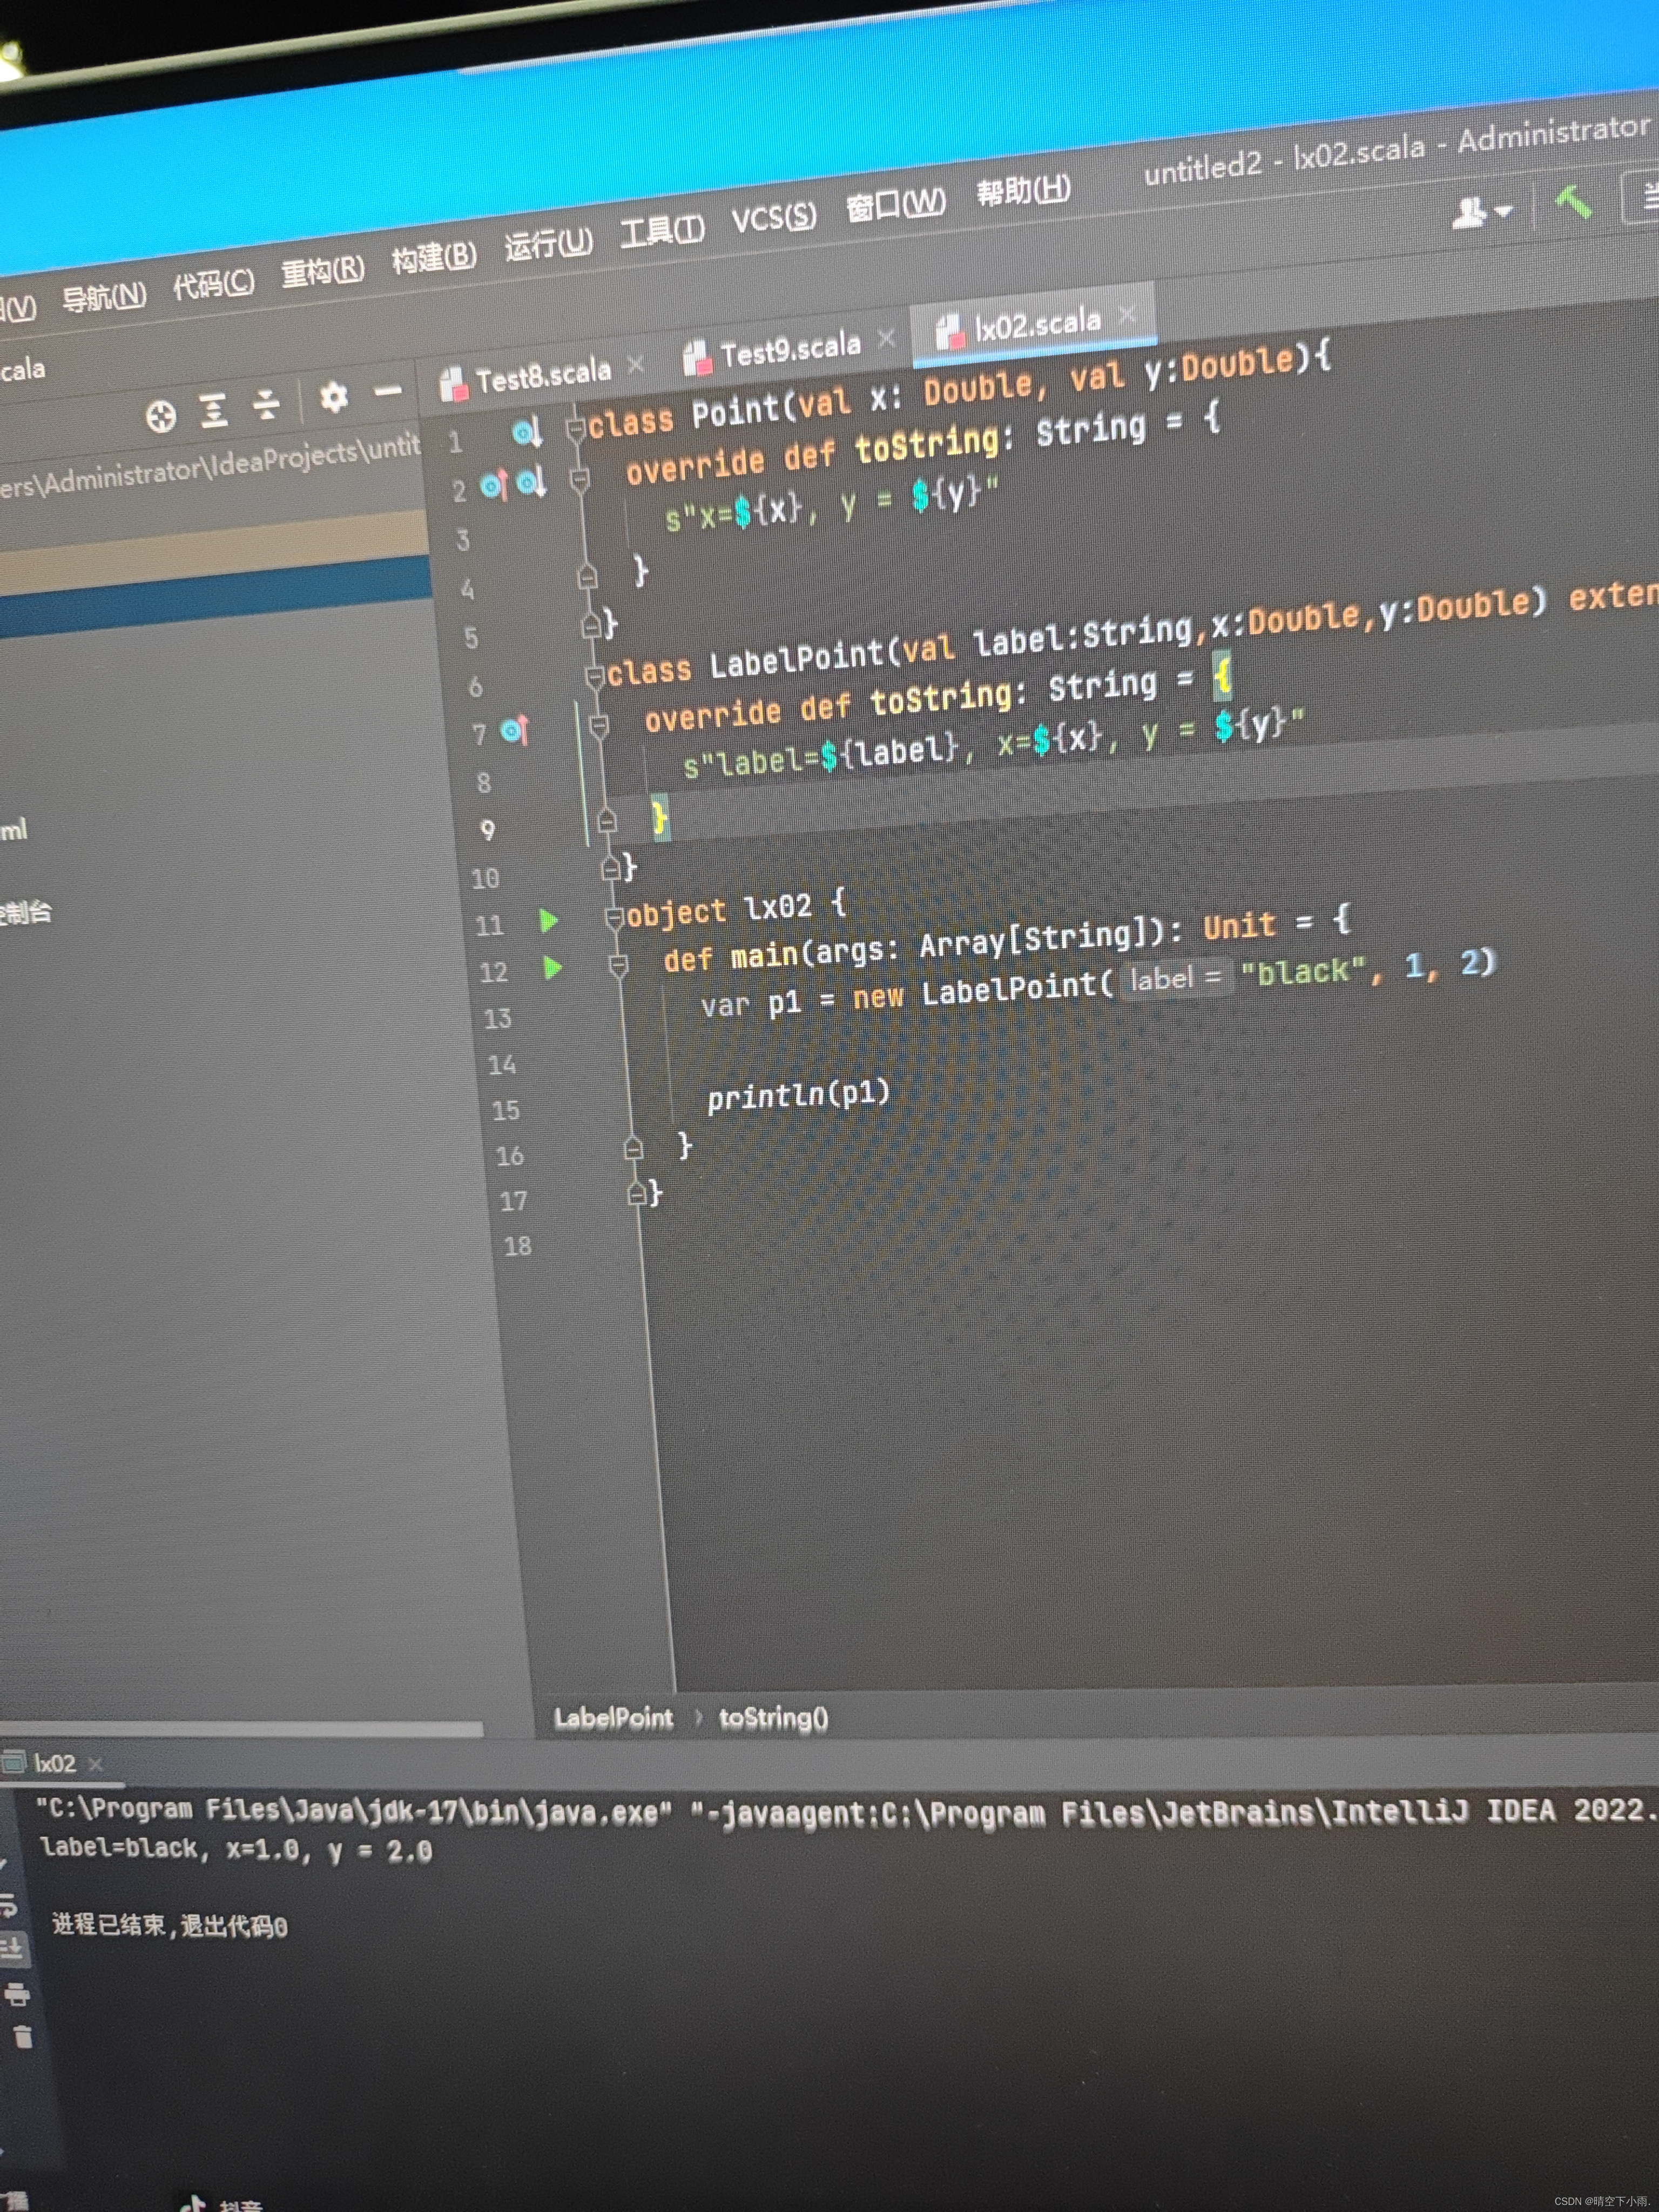The height and width of the screenshot is (2212, 1659).
Task: Open the 运行(U) Run menu
Action: click(548, 244)
